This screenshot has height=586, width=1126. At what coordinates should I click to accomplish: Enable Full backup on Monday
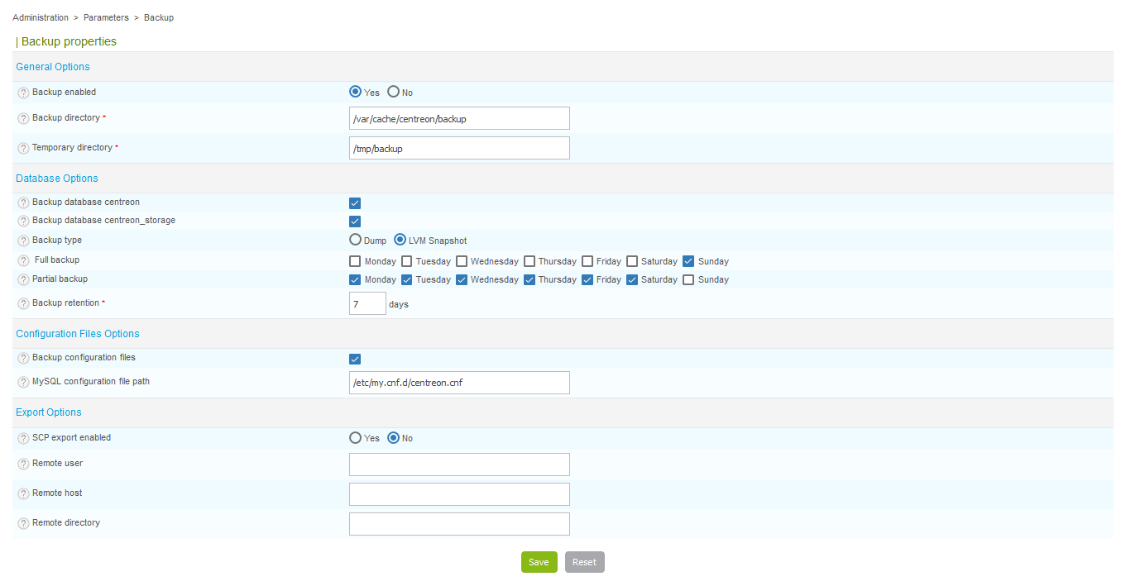point(355,261)
